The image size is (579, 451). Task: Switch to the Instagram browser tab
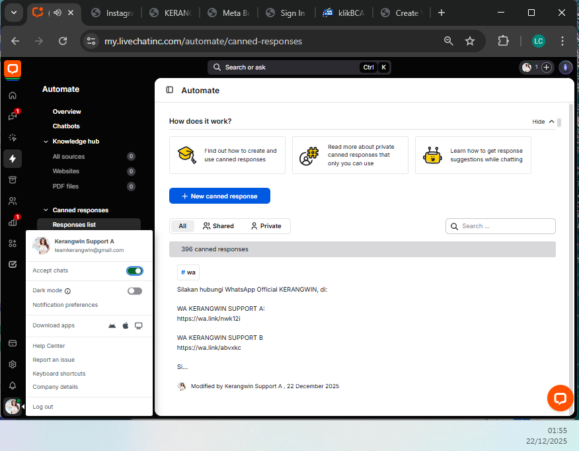tap(112, 13)
